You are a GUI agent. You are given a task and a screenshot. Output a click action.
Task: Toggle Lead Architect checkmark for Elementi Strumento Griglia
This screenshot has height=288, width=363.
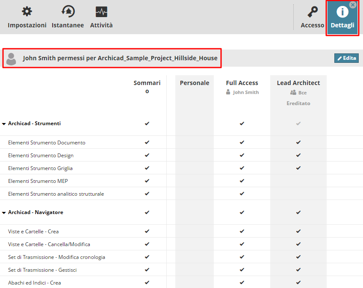click(298, 168)
